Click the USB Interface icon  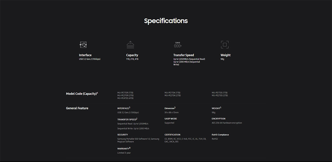tap(83, 45)
